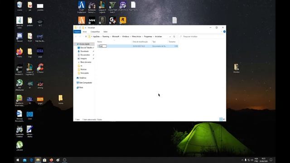Select the Rockstar Games launcher icon
290x163 pixels.
point(123,20)
